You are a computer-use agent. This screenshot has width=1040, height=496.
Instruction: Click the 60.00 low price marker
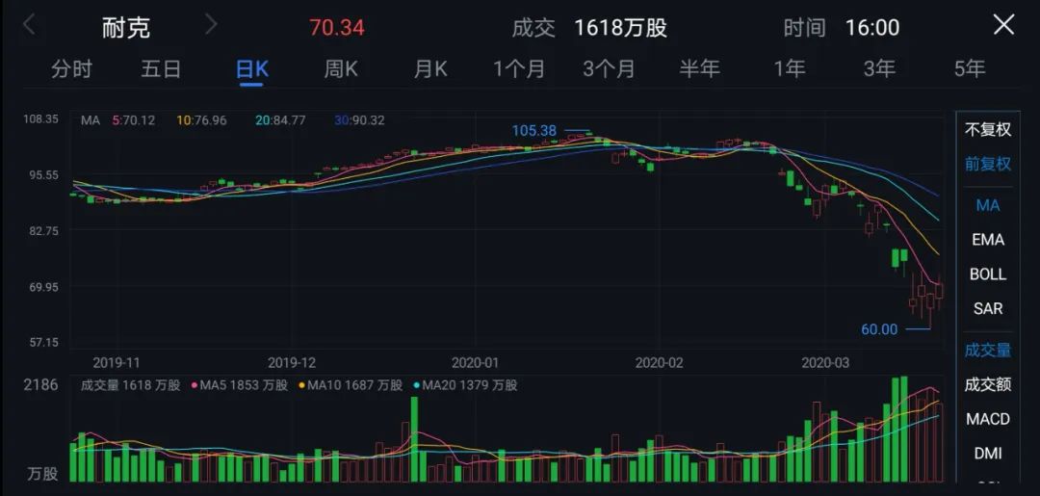(879, 328)
